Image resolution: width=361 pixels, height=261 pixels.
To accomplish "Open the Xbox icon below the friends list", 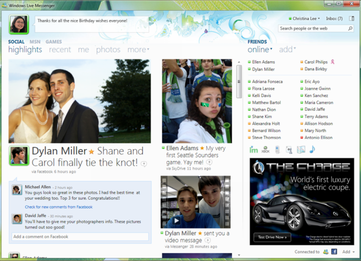I will 266,149.
